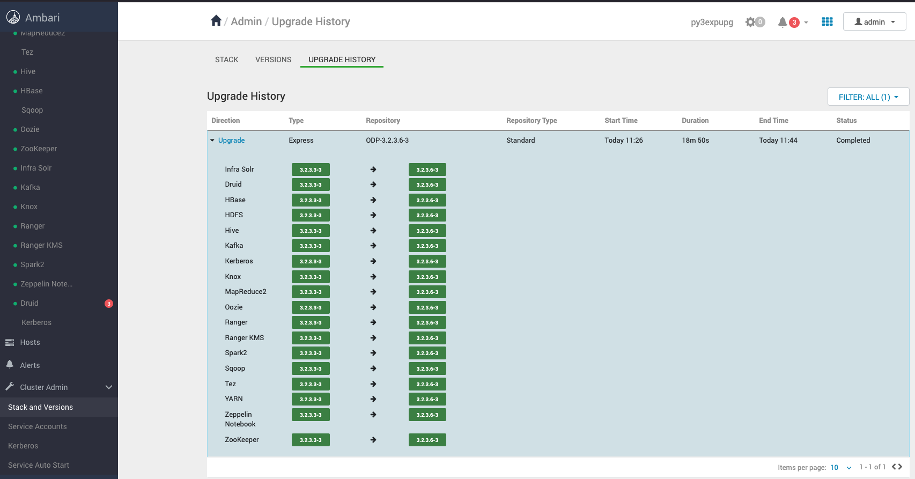Click ZooKeeper target version 3.2.3.6-3 badge
Screen dimensions: 915x479
[x=427, y=440]
